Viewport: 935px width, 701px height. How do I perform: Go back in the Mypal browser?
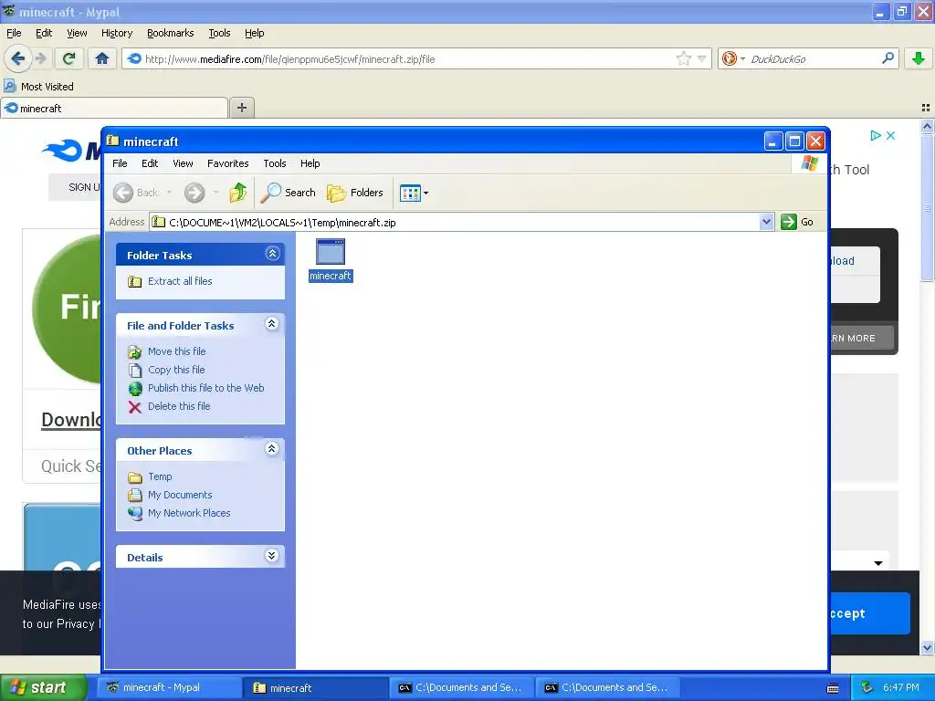click(18, 58)
